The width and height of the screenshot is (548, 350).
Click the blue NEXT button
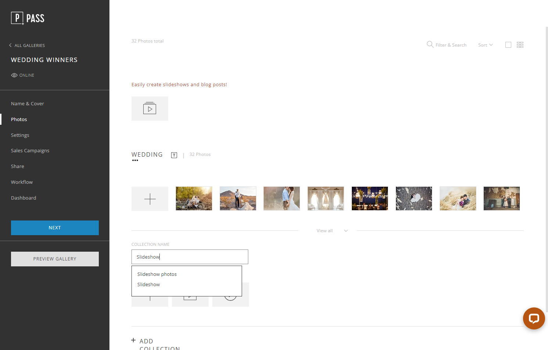point(55,228)
